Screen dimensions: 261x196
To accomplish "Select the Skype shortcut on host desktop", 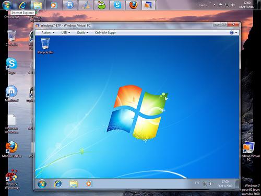I will [x=11, y=66].
